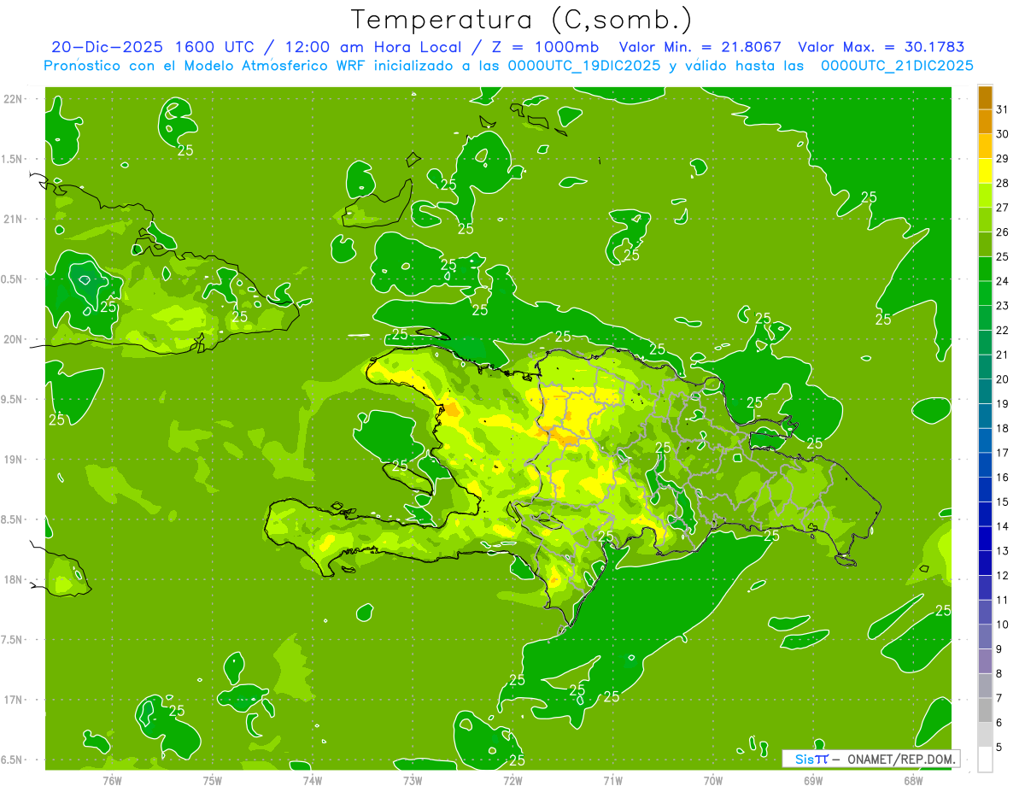Click the orange swatch between 30 and 31
This screenshot has width=1025, height=792.
pos(985,121)
